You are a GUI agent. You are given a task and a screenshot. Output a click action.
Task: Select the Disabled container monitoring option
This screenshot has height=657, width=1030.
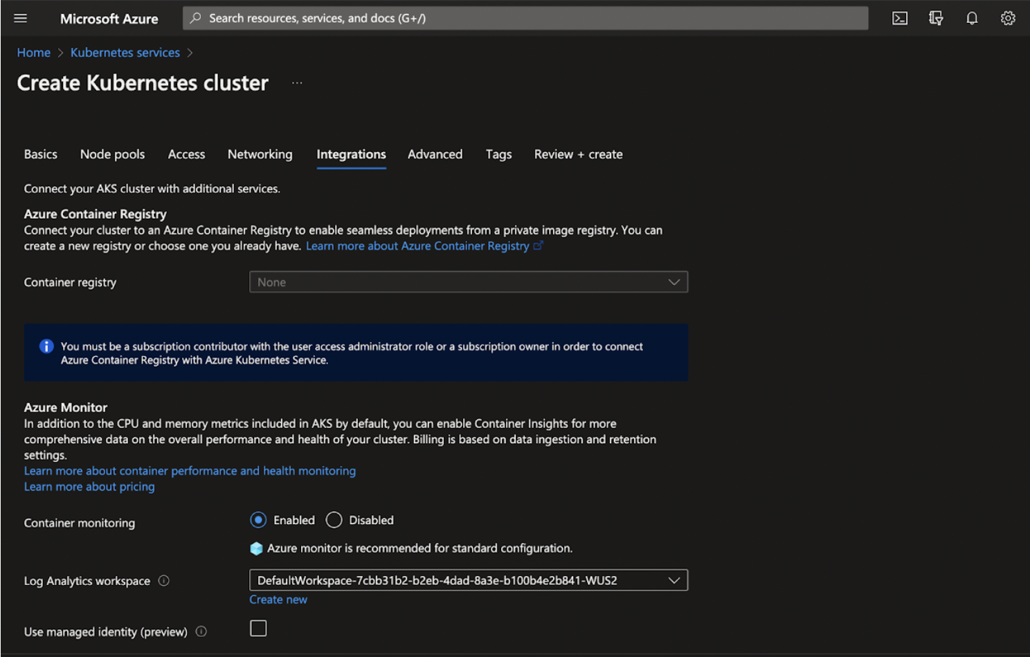click(334, 520)
